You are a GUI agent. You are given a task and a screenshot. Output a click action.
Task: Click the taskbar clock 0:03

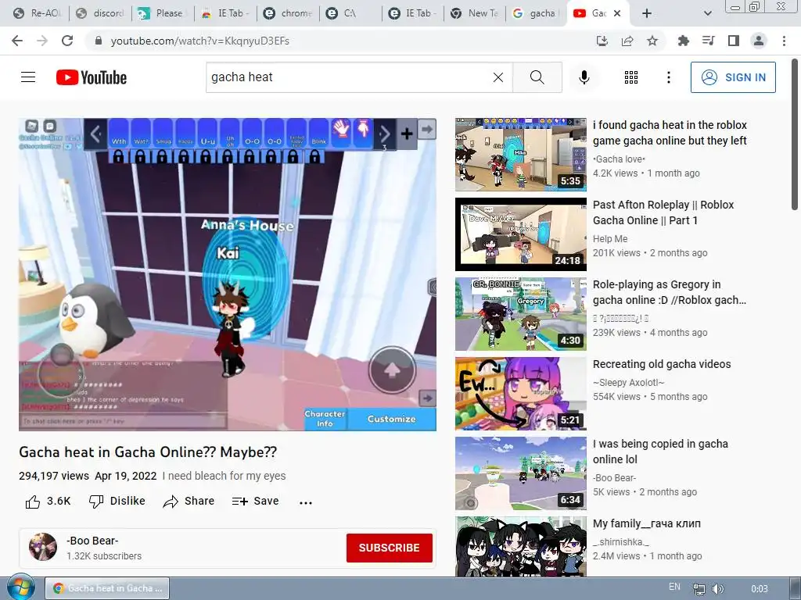[x=759, y=589]
